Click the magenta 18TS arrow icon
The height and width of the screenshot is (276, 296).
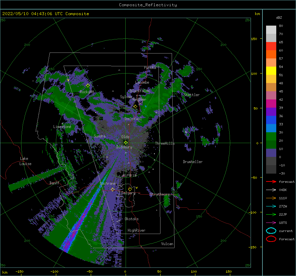pyautogui.click(x=271, y=223)
